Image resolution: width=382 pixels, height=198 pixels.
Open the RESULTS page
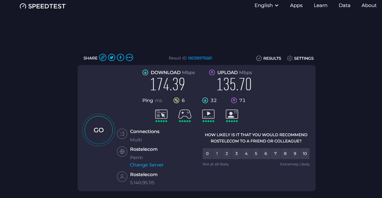[272, 58]
